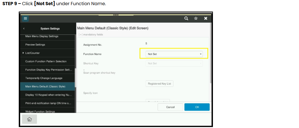Viewport: 299px width, 128px height.
Task: Open Function Display Key Permission Settings
Action: (x=48, y=70)
